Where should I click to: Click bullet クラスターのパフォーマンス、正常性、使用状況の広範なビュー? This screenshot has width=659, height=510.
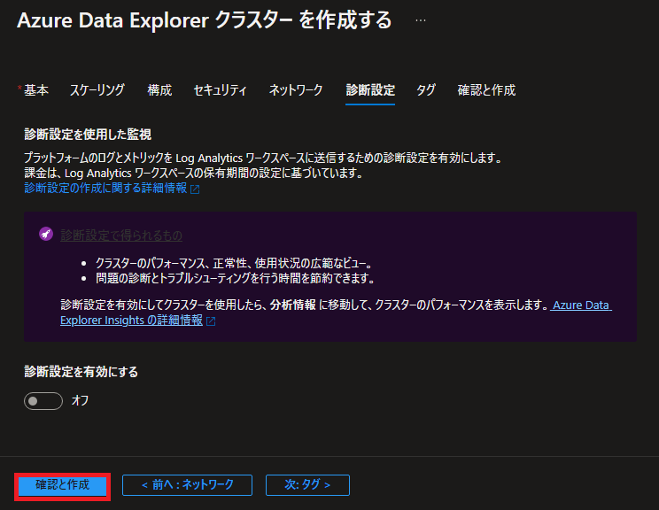[234, 263]
